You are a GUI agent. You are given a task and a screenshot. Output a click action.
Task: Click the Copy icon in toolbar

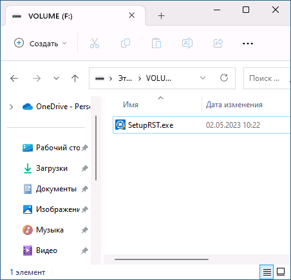coord(126,43)
